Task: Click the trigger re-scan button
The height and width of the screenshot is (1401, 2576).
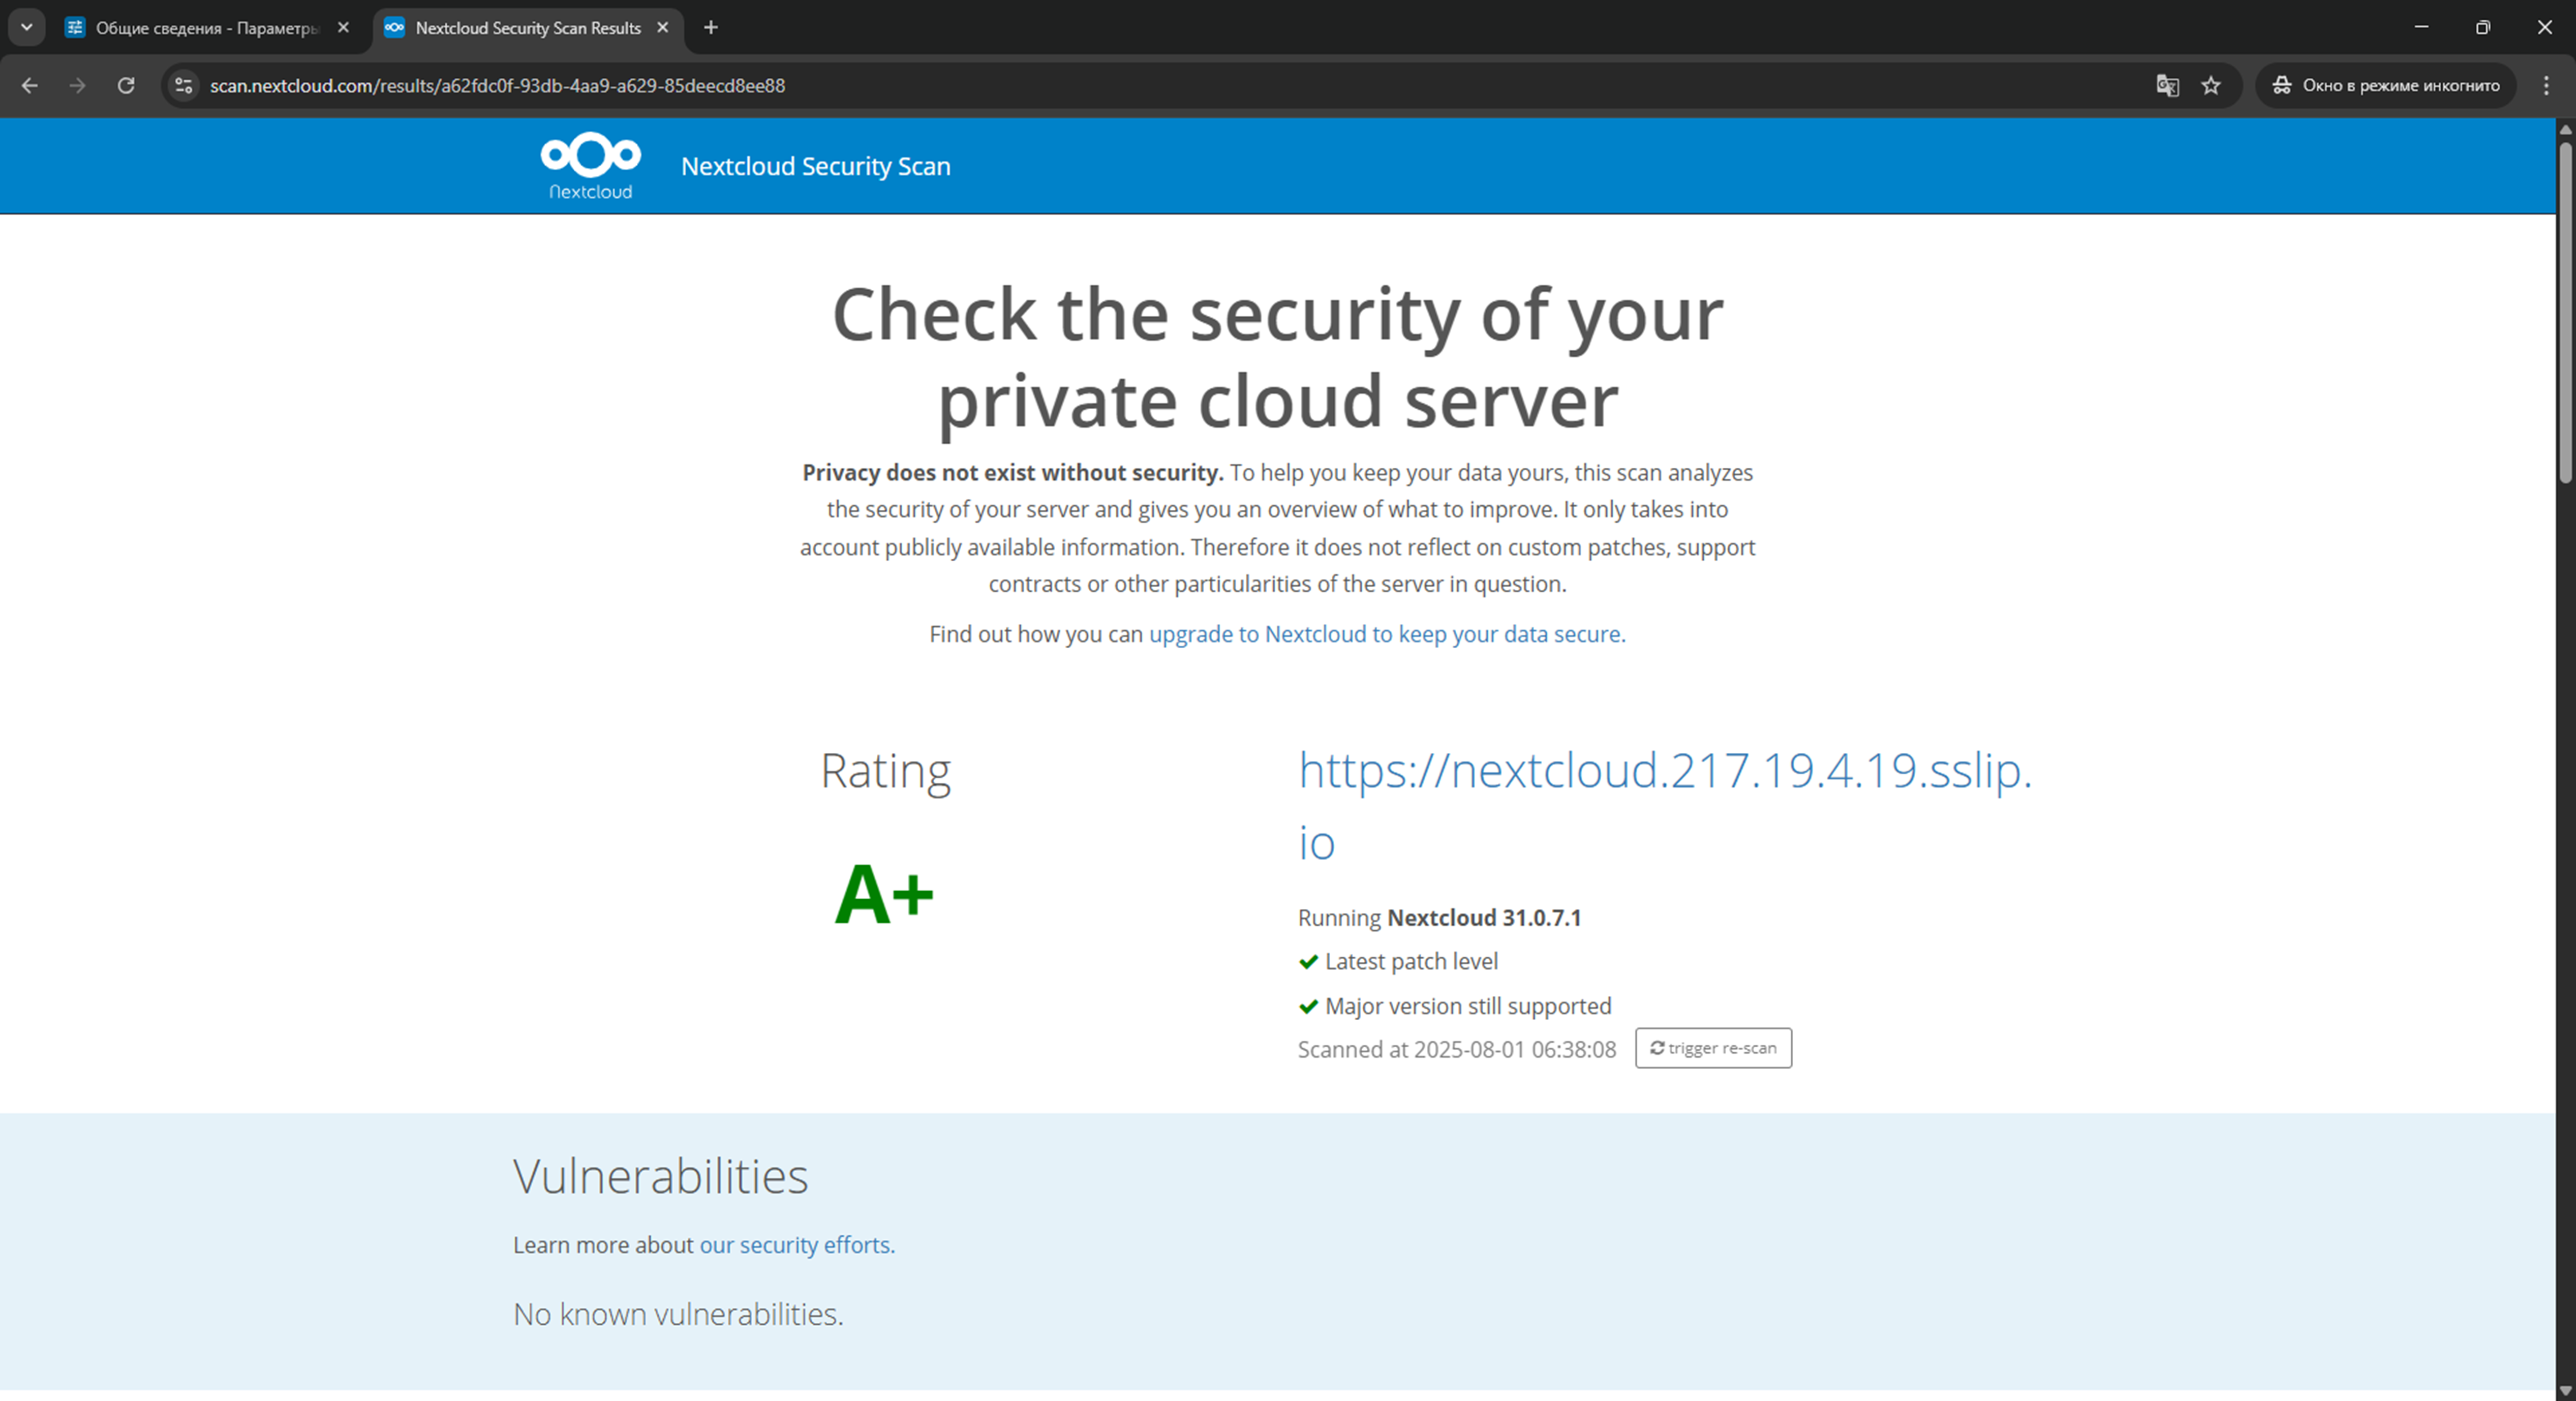Action: click(x=1713, y=1048)
